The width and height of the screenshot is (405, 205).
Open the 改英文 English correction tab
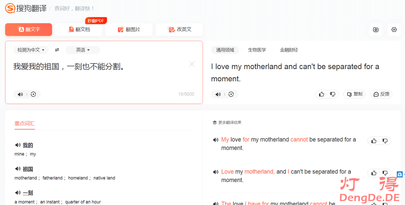pyautogui.click(x=180, y=29)
